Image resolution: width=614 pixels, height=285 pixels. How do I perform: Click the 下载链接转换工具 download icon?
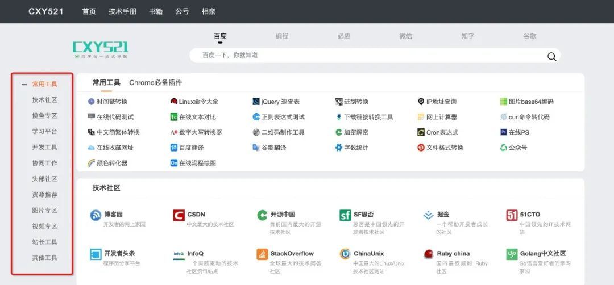[339, 117]
